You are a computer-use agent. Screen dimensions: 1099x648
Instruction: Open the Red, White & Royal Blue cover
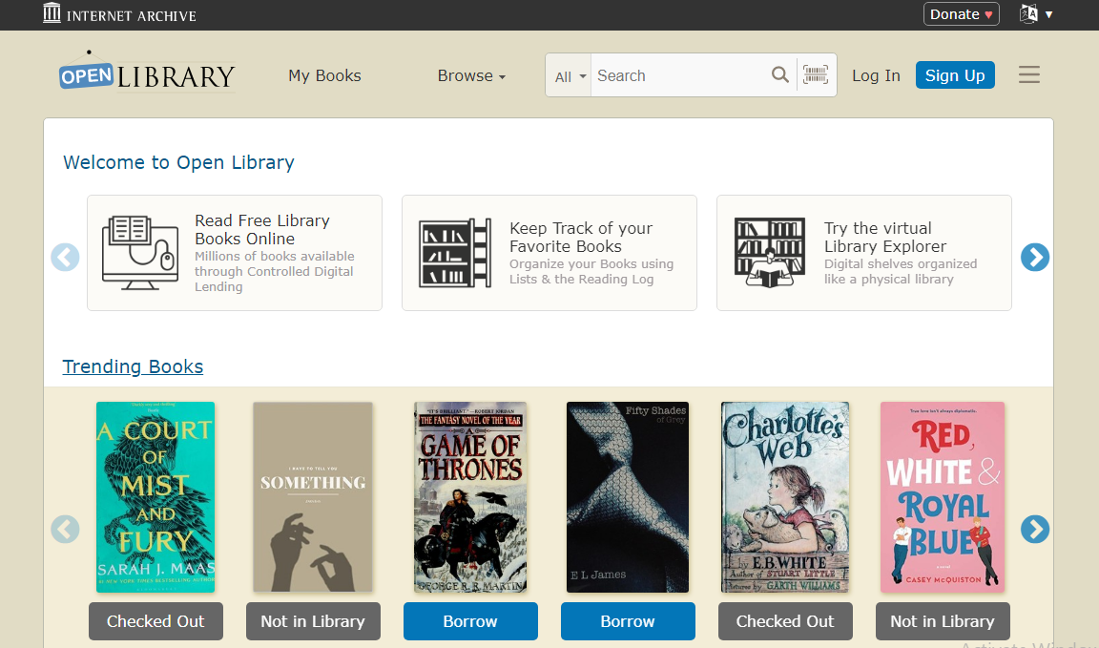tap(943, 497)
